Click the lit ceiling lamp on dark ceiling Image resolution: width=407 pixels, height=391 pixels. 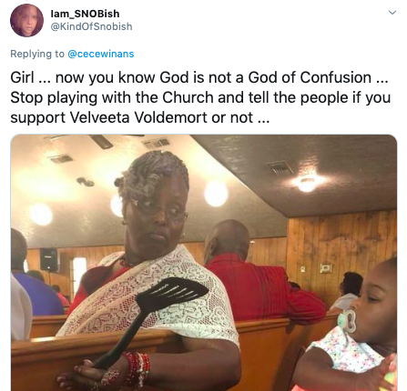(x=307, y=184)
